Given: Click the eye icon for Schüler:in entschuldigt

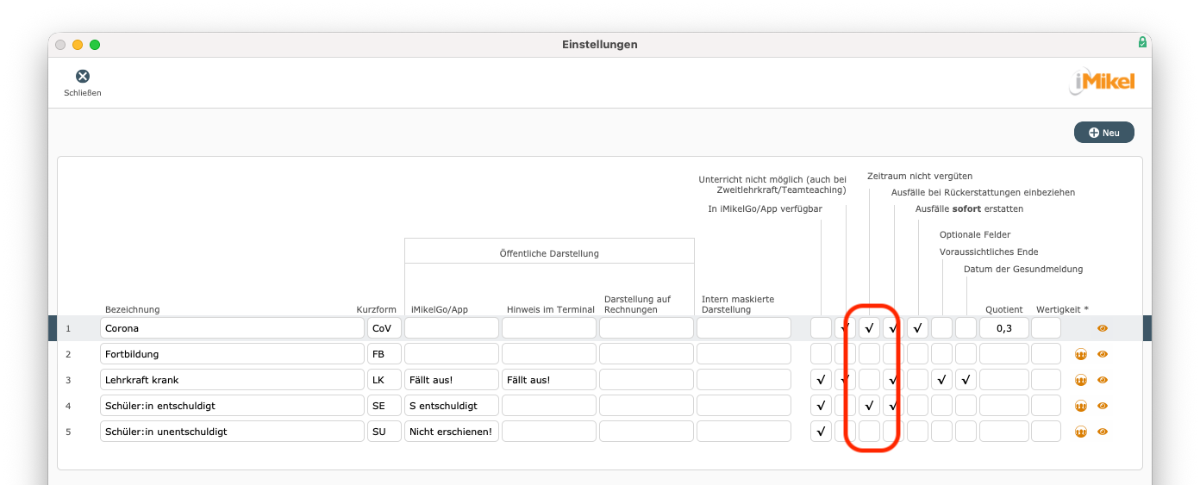Looking at the screenshot, I should coord(1103,406).
